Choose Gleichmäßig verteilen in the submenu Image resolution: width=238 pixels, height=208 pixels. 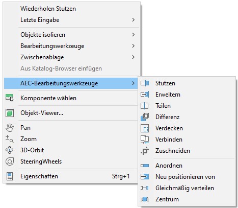tap(187, 188)
